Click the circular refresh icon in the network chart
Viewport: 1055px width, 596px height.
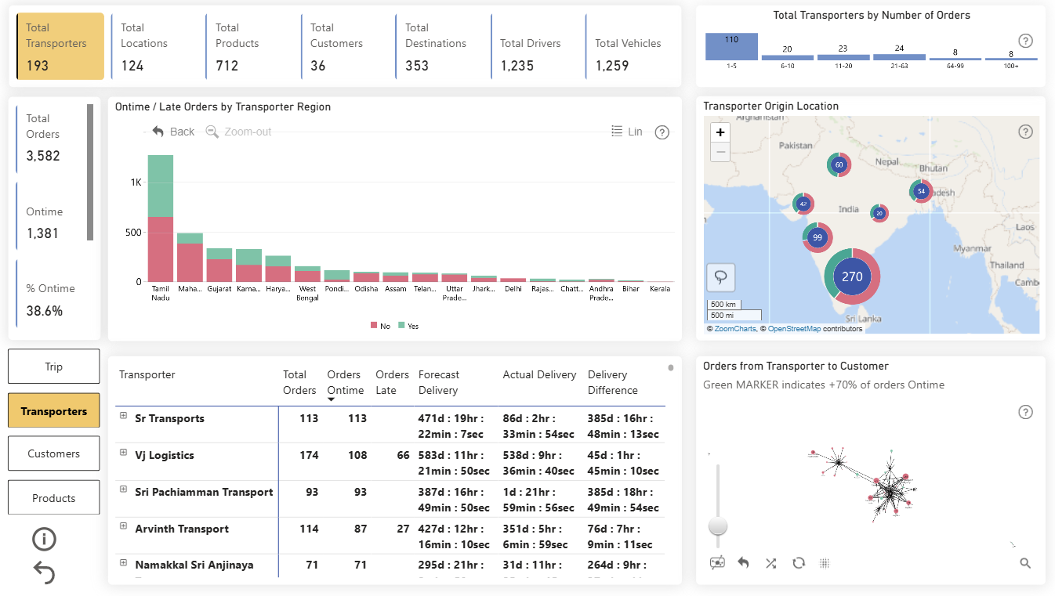coord(799,562)
